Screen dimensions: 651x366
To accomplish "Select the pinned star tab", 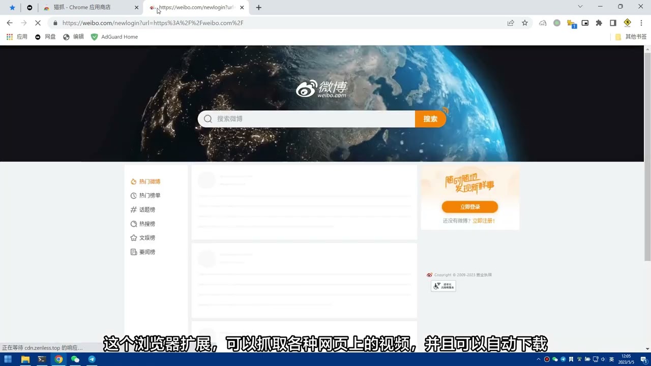I will click(x=12, y=8).
